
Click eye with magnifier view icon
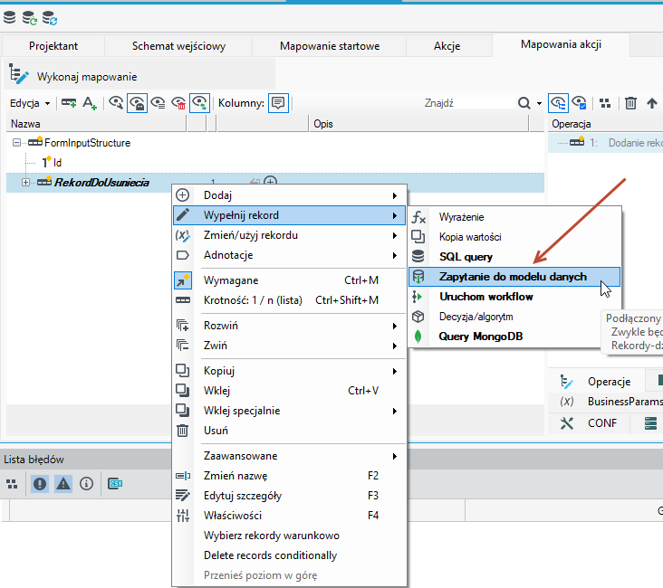pyautogui.click(x=116, y=102)
